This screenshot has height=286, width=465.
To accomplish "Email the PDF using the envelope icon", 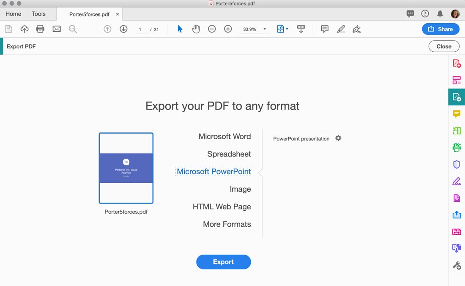I will [57, 29].
